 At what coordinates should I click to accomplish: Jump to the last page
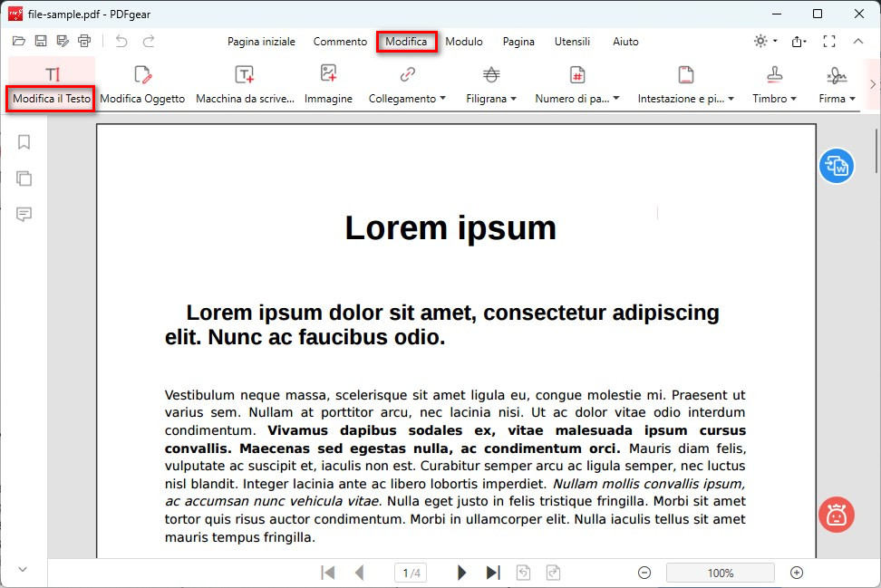(x=492, y=572)
